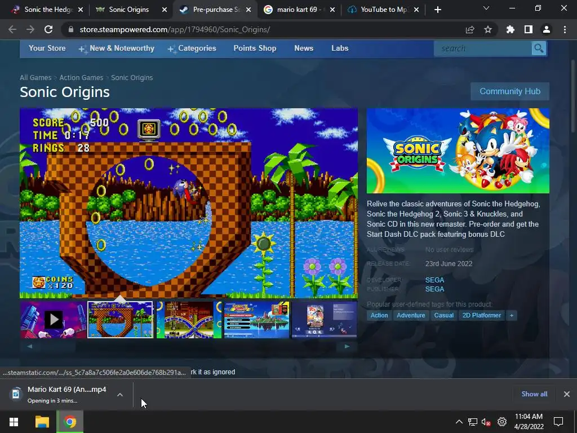Go to All Games breadcrumb
The image size is (577, 433).
coord(35,78)
